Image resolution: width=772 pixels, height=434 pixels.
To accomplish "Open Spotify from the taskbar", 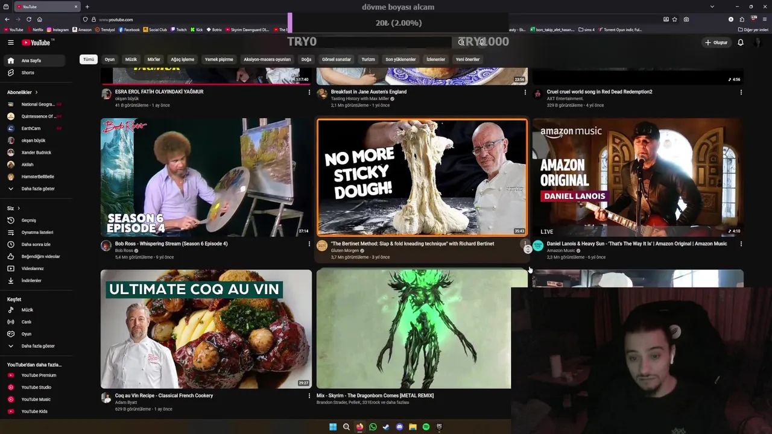I will coord(426,427).
